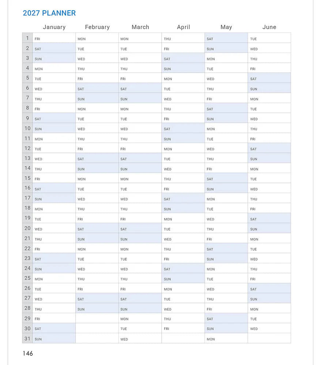Image resolution: width=321 pixels, height=365 pixels.
Task: Select the January column header
Action: tap(54, 27)
